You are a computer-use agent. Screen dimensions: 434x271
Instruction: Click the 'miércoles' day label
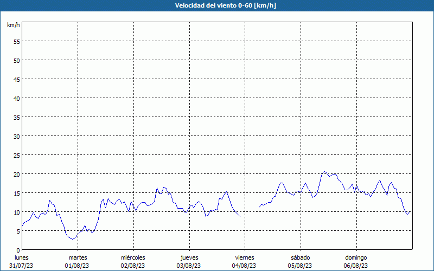point(133,258)
